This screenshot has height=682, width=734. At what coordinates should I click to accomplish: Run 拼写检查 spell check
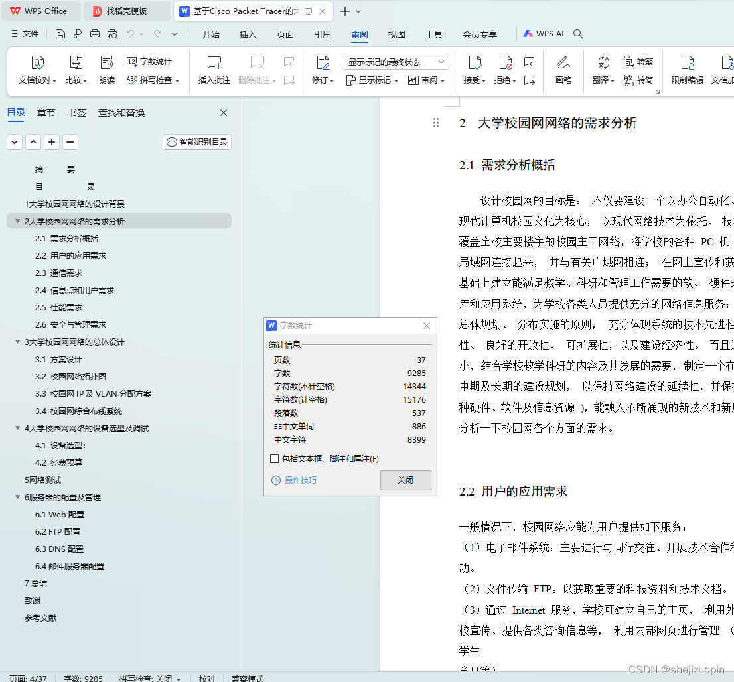pos(153,80)
